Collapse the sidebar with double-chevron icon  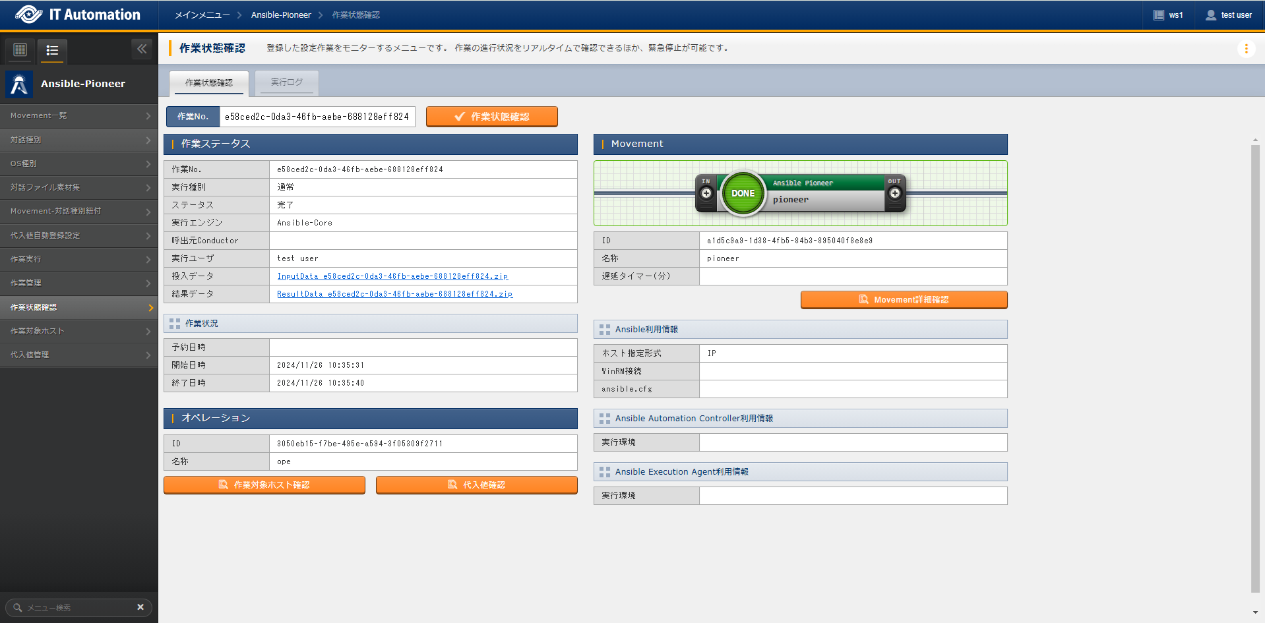[x=142, y=49]
